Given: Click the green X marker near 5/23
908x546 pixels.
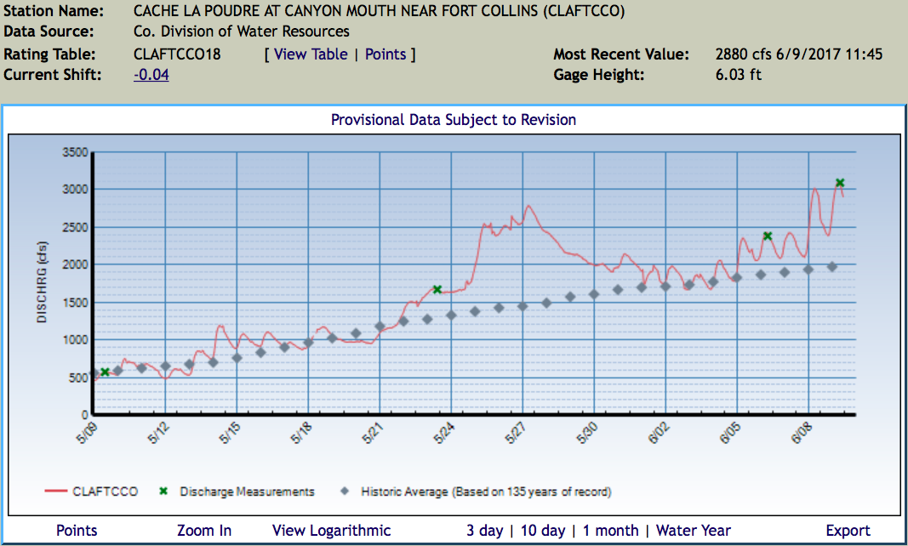Looking at the screenshot, I should 437,289.
